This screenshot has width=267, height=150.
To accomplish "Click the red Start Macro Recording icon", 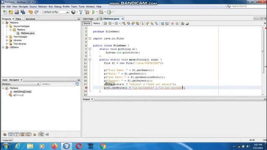I will pyautogui.click(x=172, y=23).
